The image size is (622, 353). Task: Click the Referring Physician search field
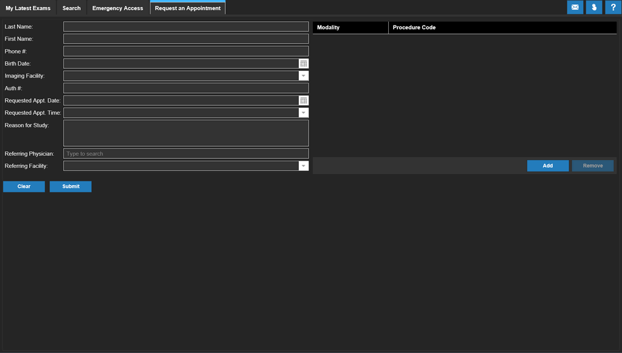(186, 154)
